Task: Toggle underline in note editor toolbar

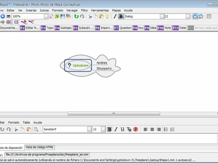Action: (x=122, y=129)
